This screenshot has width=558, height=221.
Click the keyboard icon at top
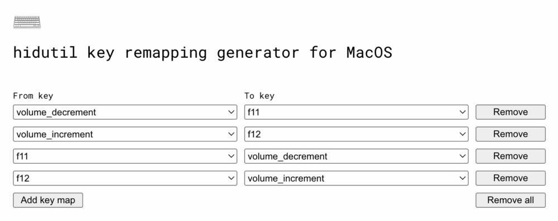[x=27, y=22]
